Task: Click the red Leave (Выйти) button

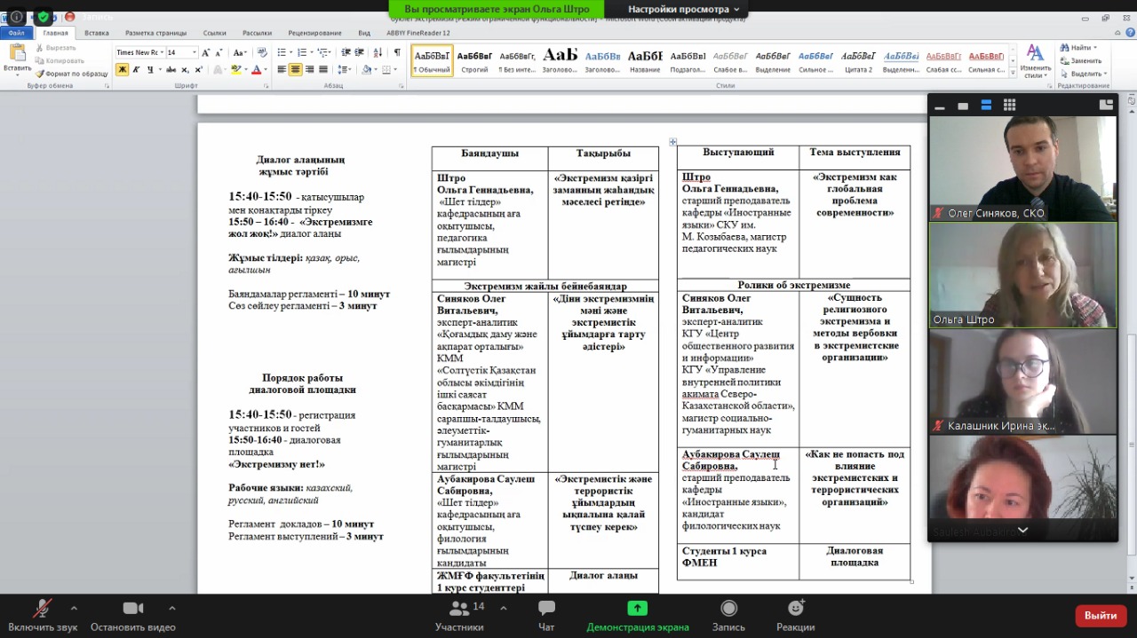Action: pos(1101,616)
